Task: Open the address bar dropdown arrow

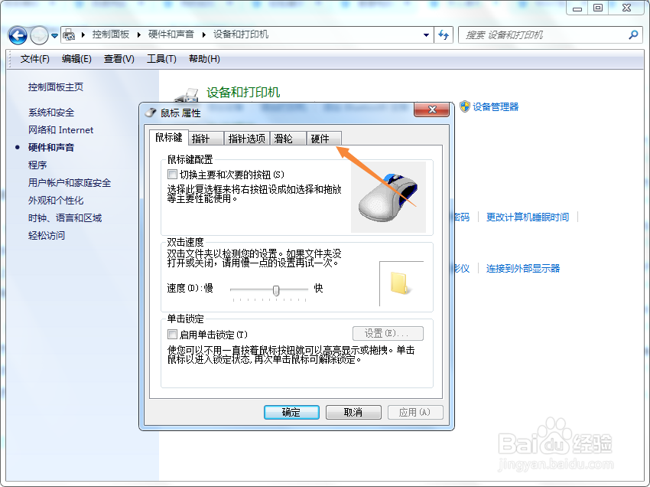Action: (425, 34)
